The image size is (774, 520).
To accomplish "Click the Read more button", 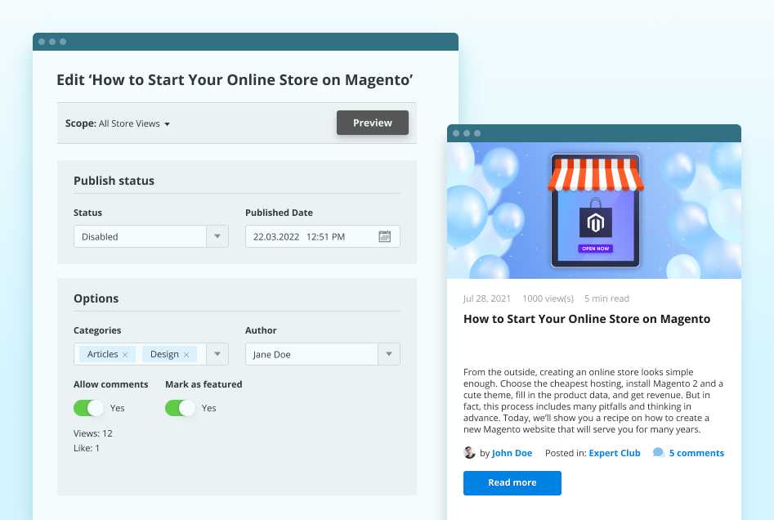I will (x=512, y=482).
